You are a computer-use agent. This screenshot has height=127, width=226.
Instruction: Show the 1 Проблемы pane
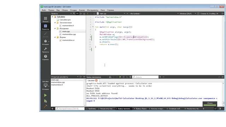tap(91, 109)
